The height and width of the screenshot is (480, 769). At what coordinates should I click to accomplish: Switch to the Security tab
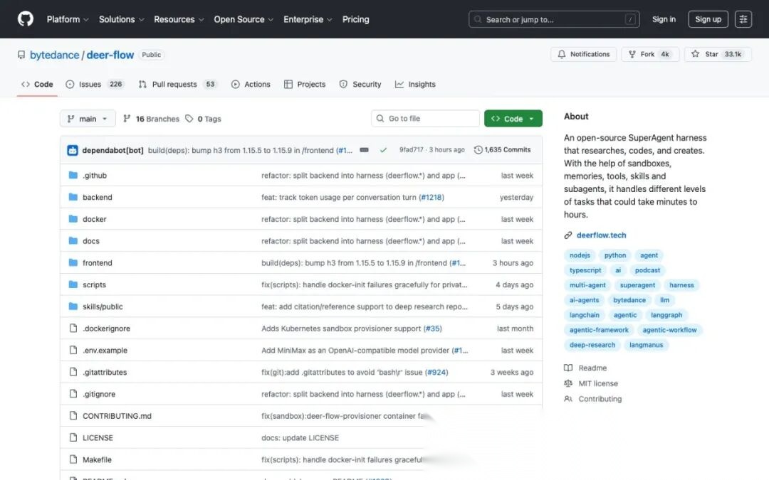360,84
